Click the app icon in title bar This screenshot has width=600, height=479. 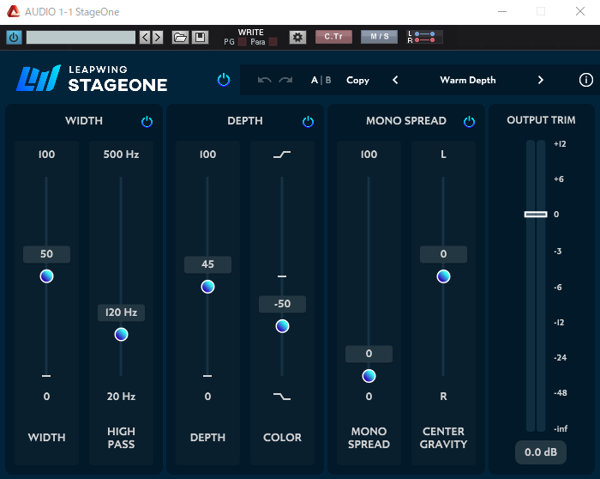(x=14, y=11)
